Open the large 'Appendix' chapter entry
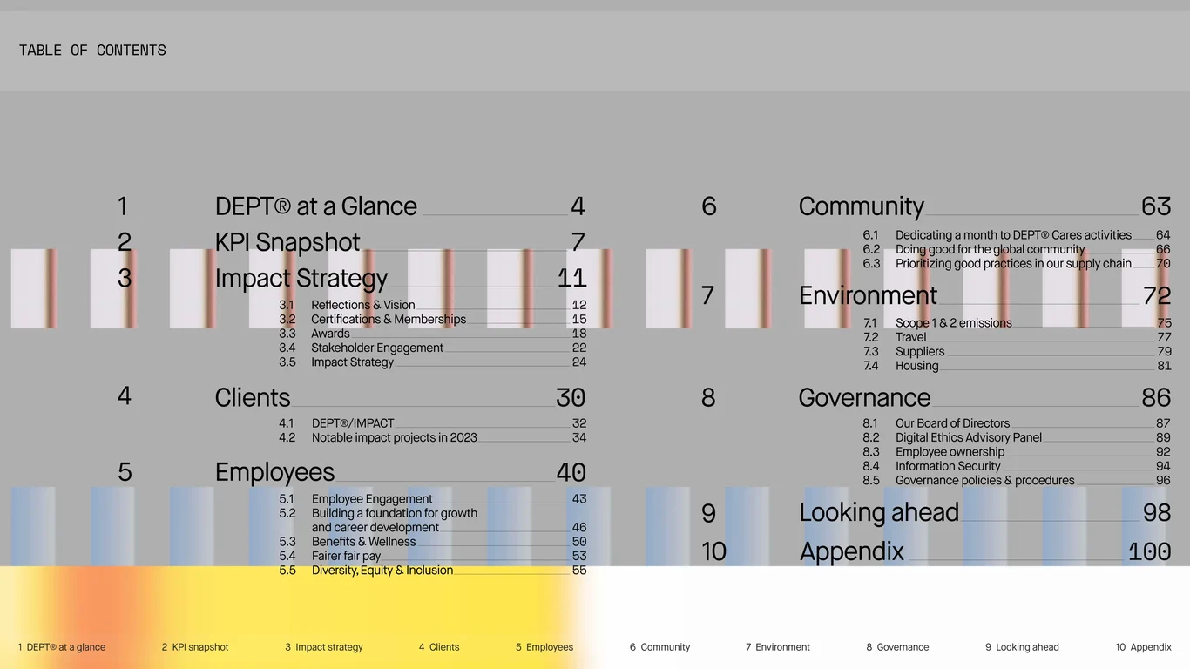The height and width of the screenshot is (669, 1190). point(852,551)
